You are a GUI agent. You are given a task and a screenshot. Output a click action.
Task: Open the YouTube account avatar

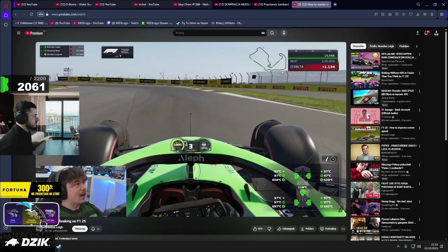(x=436, y=33)
